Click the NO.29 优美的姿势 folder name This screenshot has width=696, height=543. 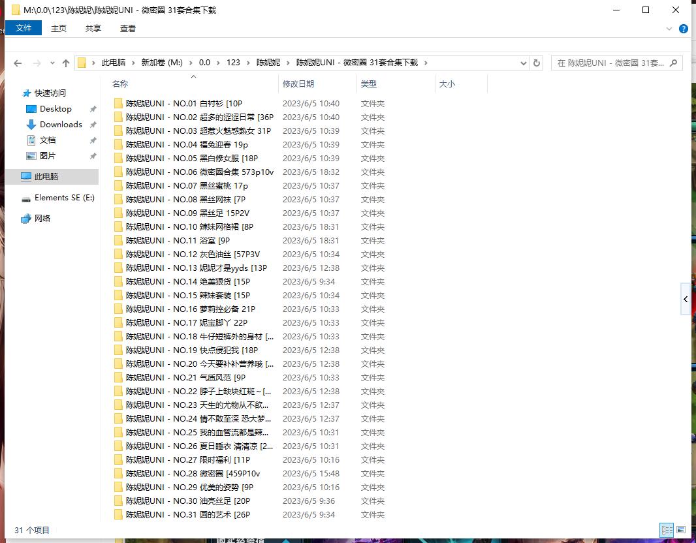pos(189,488)
